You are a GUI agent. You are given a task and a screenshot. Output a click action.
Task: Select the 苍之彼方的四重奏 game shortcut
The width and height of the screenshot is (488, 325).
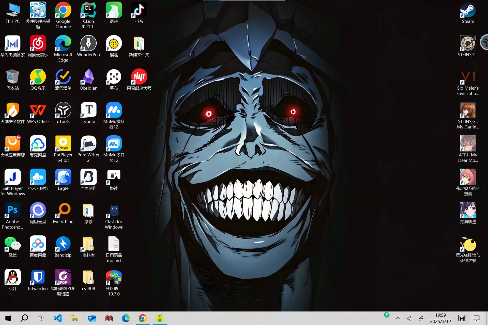468,182
